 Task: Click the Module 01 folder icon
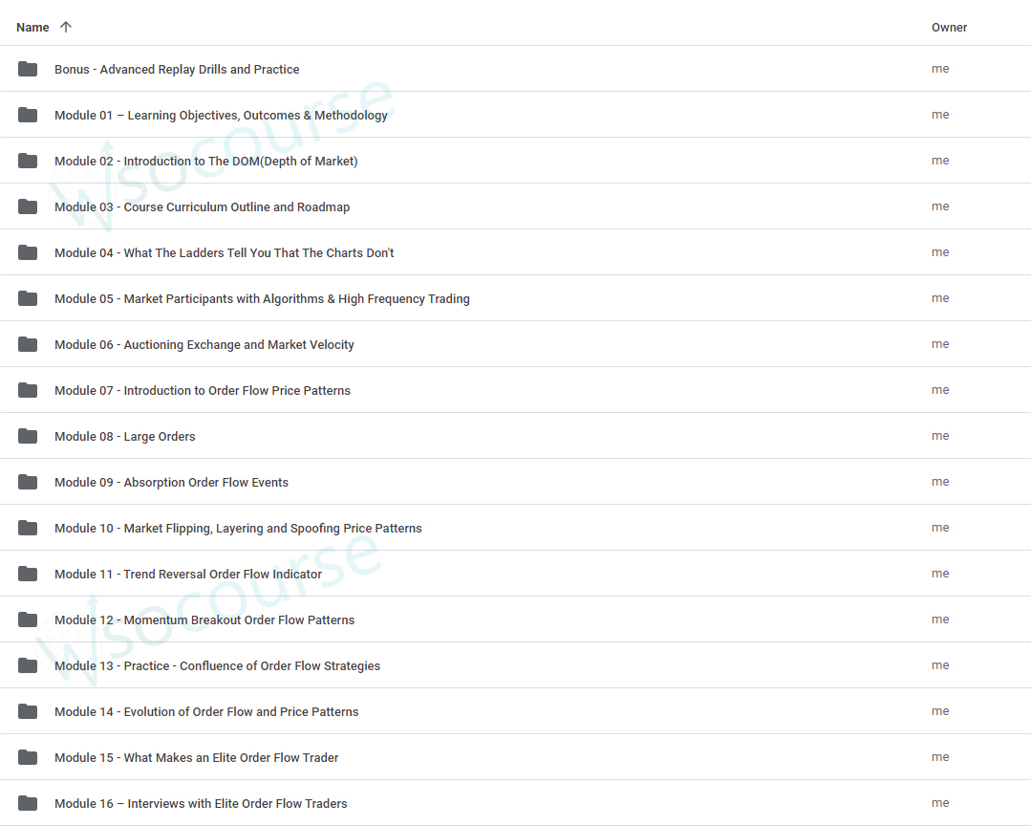28,115
